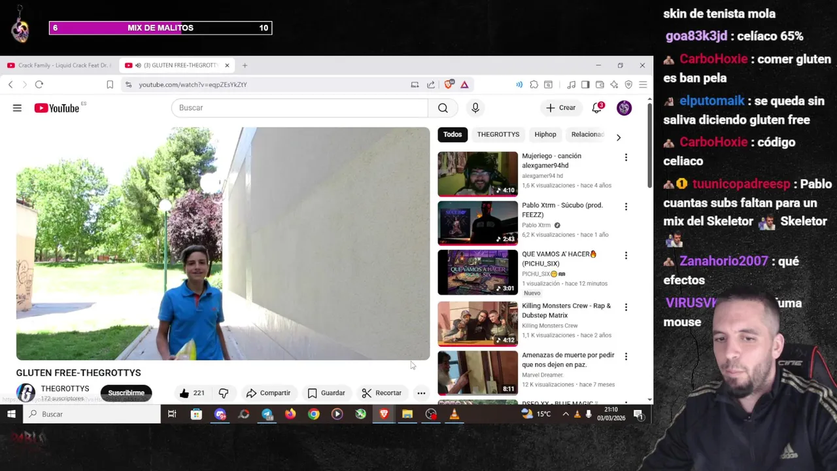Open Google Chrome from the taskbar

point(314,414)
